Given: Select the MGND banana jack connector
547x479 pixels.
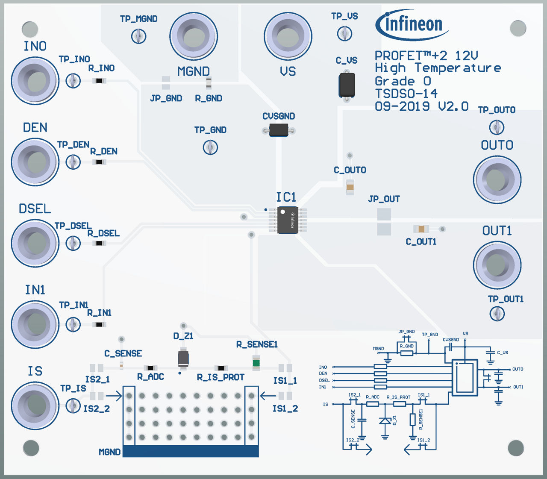Looking at the screenshot, I should tap(194, 36).
